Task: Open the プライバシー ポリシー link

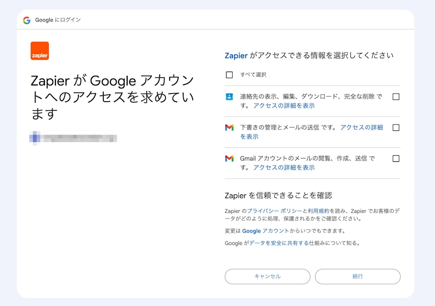Action: point(274,211)
